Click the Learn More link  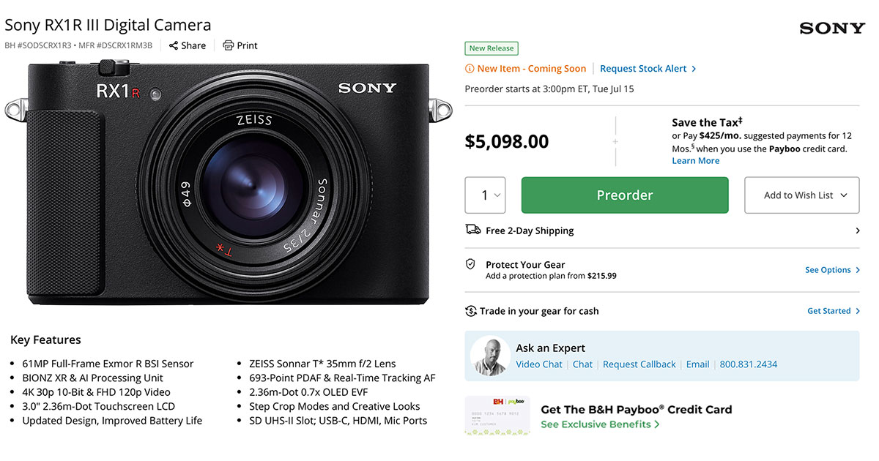(x=695, y=160)
